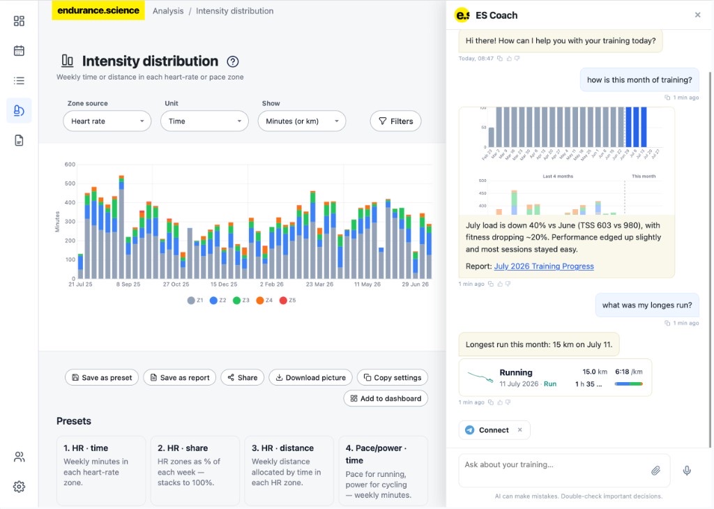Click Download picture button

click(310, 377)
